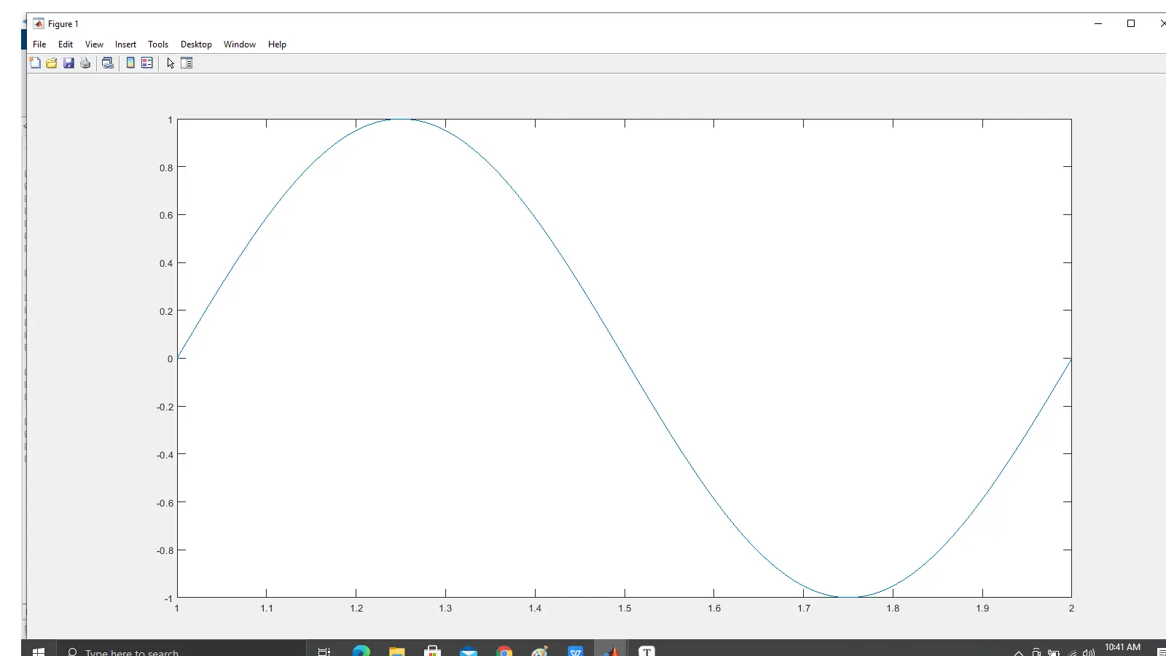Click the New Figure toolbar icon
Viewport: 1166px width, 656px height.
coord(35,63)
